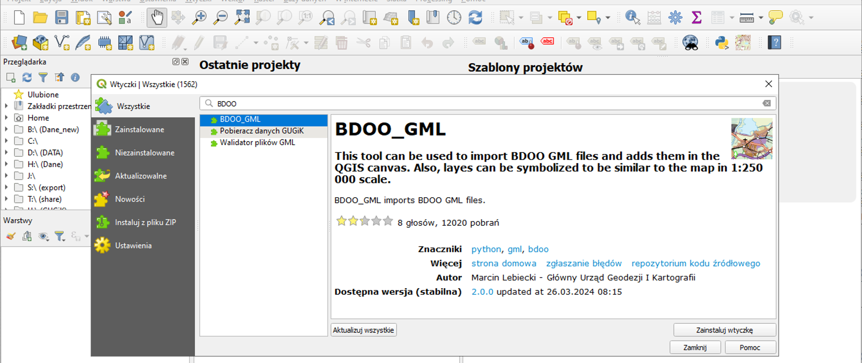This screenshot has height=363, width=862.
Task: Open the Zainstalowane plugins tab
Action: [139, 130]
